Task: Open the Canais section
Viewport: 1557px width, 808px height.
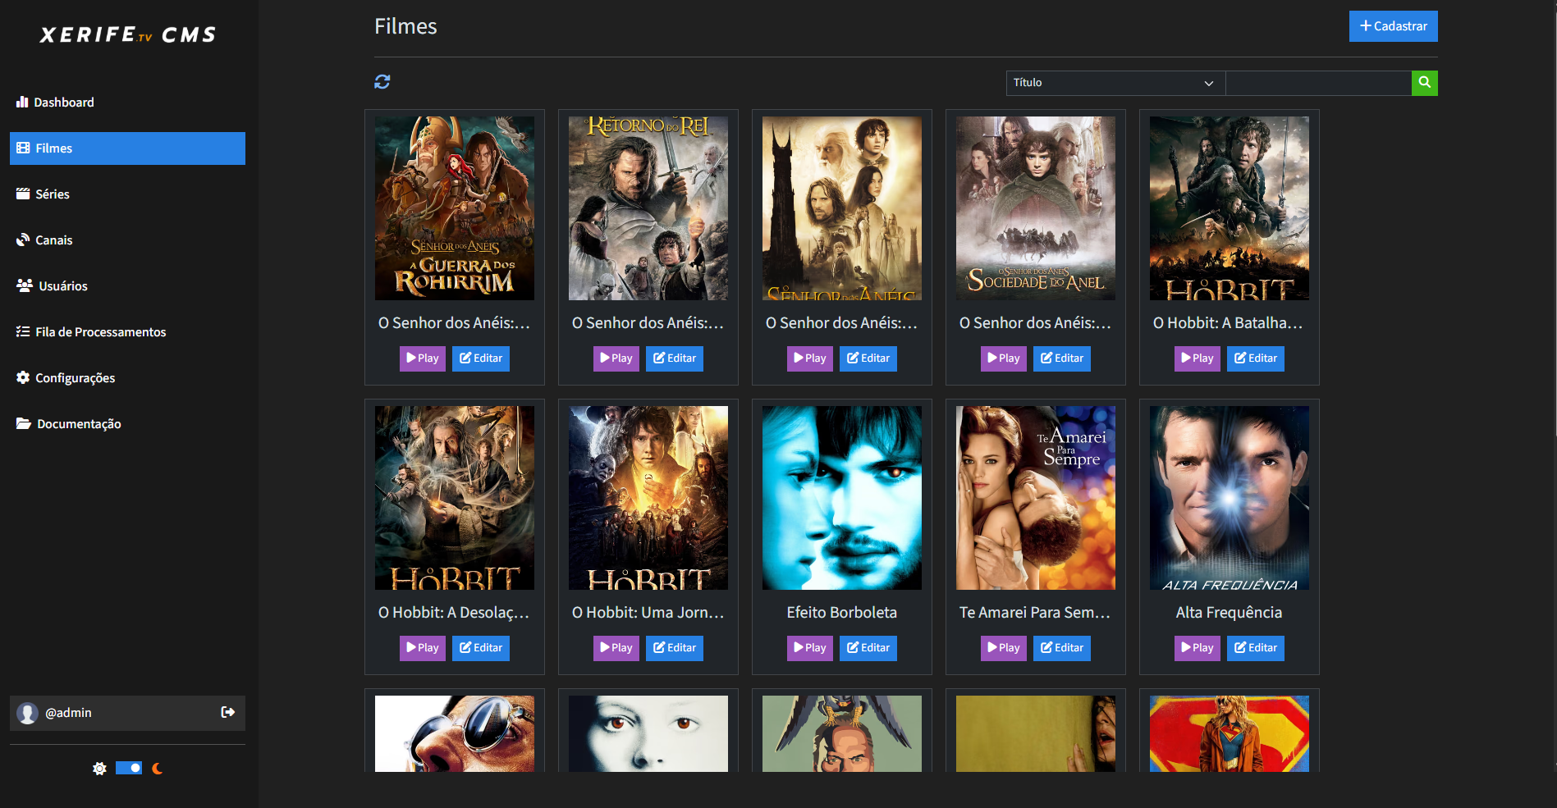Action: [127, 240]
